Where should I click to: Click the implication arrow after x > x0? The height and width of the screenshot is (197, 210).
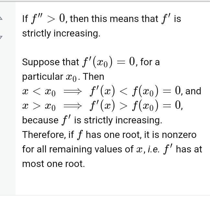coord(72,106)
